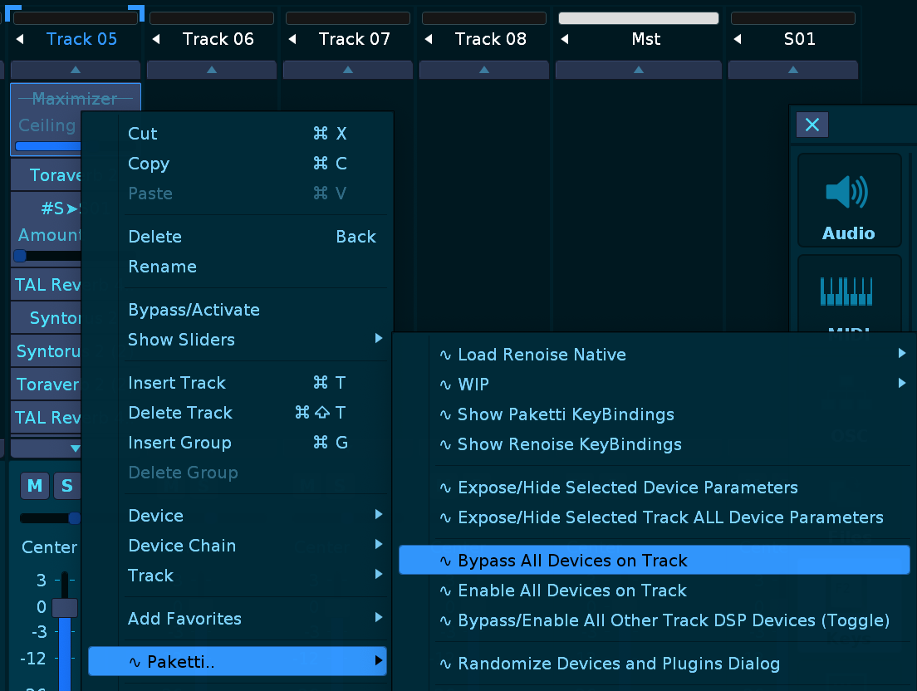Collapse Track 08 device chain up arrow
The width and height of the screenshot is (917, 691).
point(484,70)
